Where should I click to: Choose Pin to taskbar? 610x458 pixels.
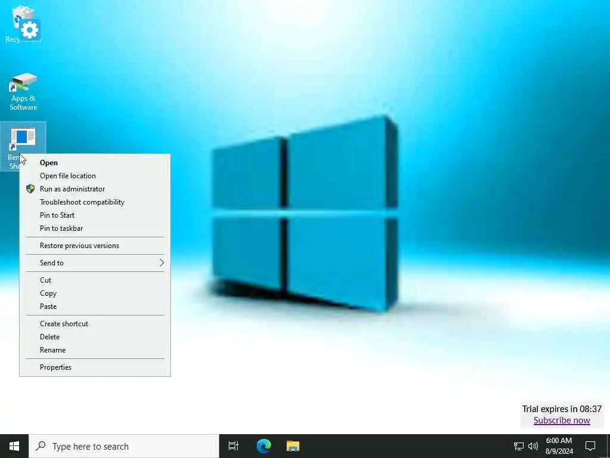tap(95, 228)
